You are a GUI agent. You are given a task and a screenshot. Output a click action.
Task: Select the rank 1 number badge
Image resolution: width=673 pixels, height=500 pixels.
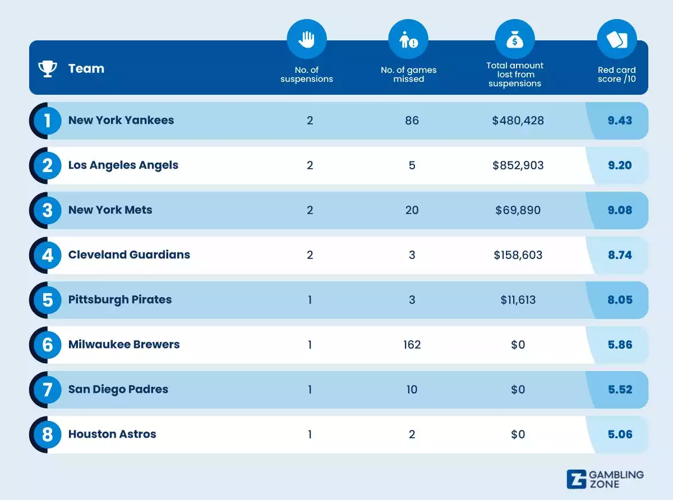coord(48,121)
